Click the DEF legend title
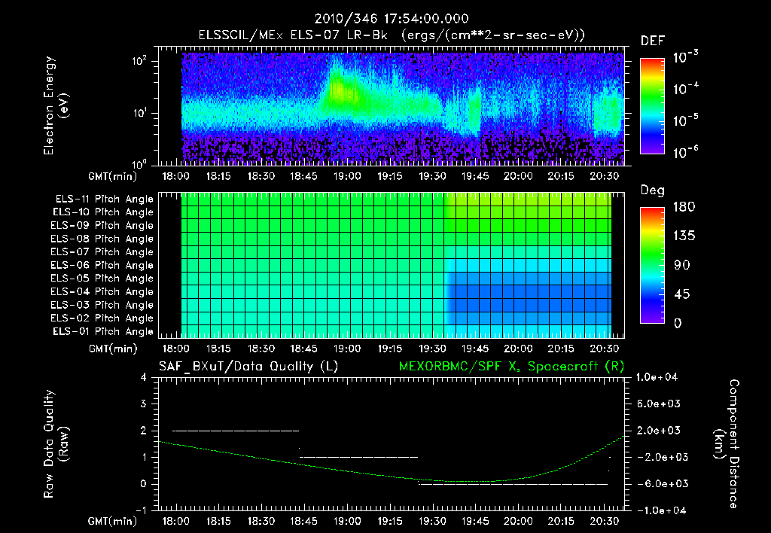The image size is (771, 533). 653,41
